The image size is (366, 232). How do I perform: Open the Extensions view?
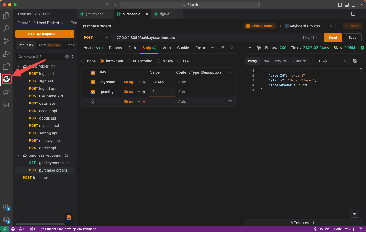tap(6, 66)
